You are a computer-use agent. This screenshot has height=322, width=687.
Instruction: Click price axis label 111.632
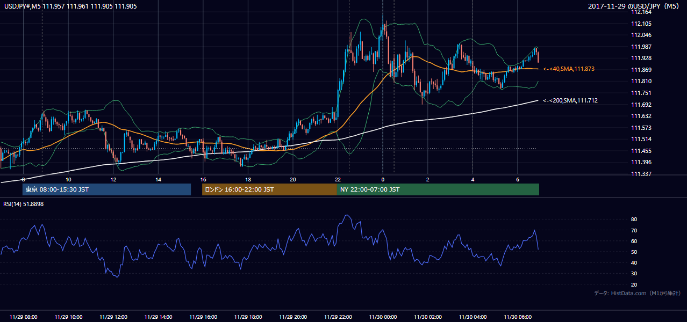641,116
